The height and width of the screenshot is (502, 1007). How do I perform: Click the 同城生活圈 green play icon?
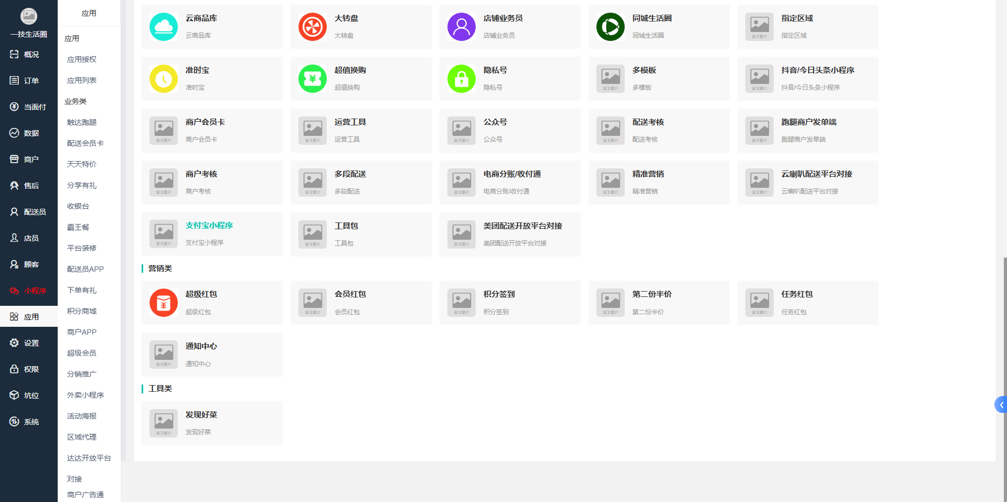[x=610, y=27]
